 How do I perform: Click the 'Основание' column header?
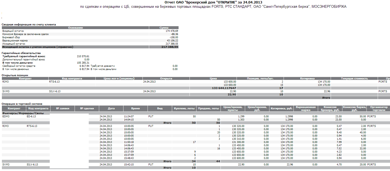[x=75, y=28]
